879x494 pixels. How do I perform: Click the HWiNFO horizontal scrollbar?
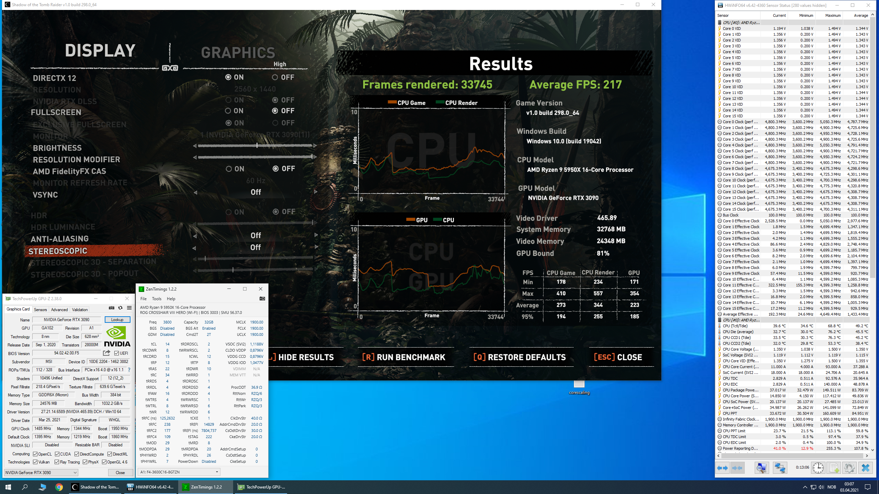pyautogui.click(x=793, y=456)
